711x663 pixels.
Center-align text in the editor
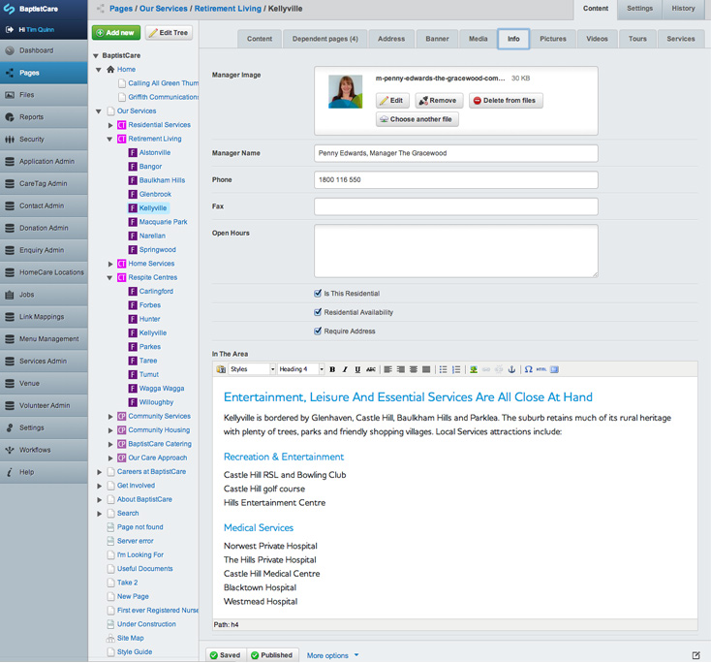(414, 369)
